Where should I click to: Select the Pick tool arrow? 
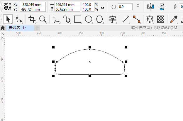click(8, 19)
